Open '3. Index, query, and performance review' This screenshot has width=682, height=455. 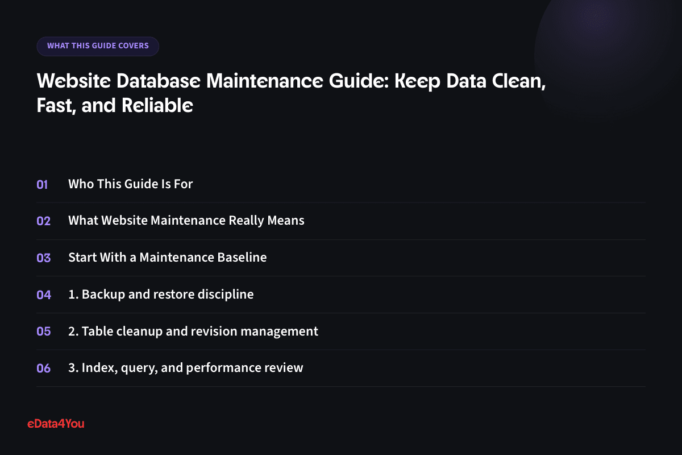click(186, 368)
